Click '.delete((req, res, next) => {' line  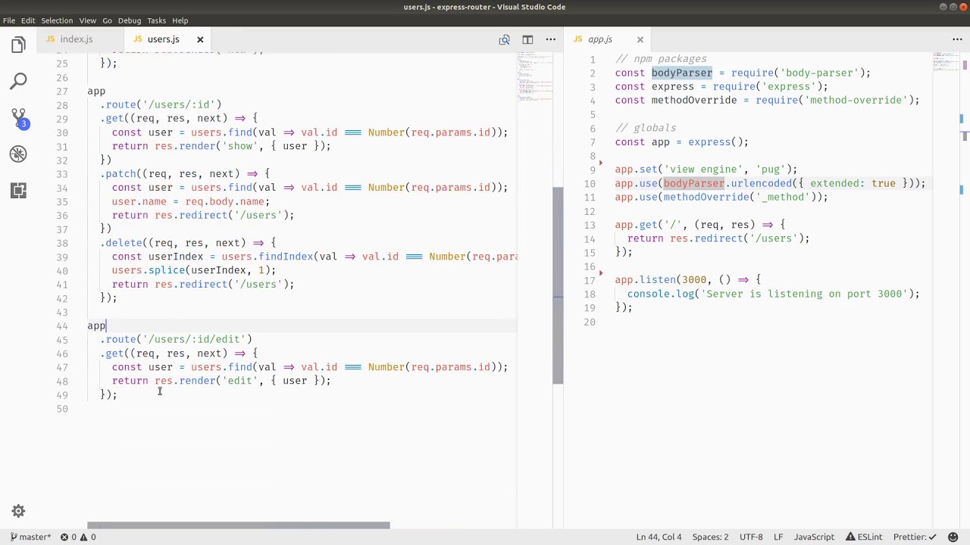point(188,243)
